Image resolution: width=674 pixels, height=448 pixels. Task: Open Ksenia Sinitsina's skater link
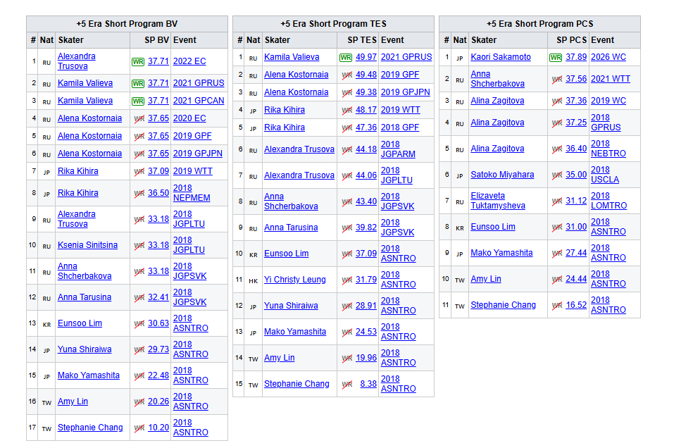point(87,245)
